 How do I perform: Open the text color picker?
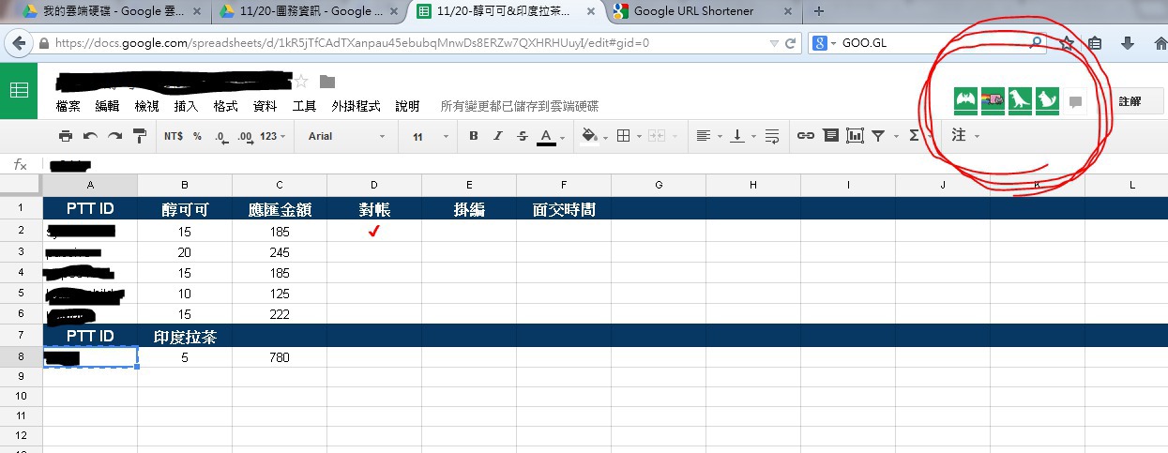(x=549, y=137)
